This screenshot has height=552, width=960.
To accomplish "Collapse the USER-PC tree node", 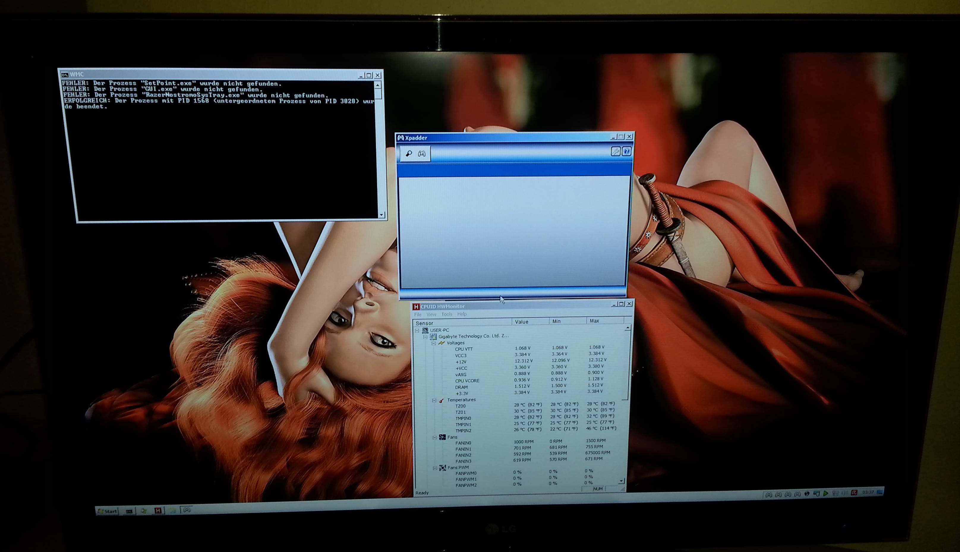I will pyautogui.click(x=417, y=331).
